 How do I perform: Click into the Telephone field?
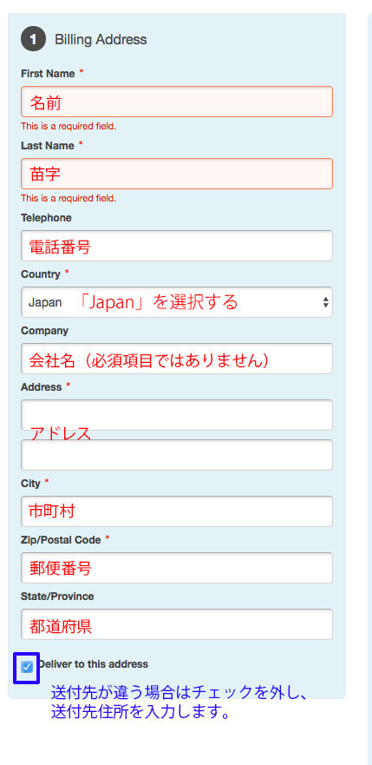pos(177,246)
